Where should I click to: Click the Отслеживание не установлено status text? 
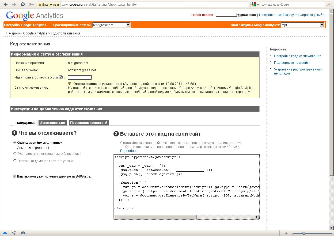tap(98, 84)
